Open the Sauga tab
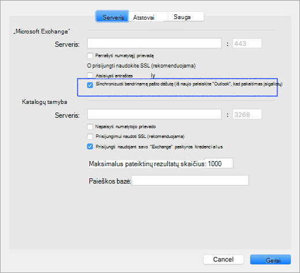The width and height of the screenshot is (300, 273). [x=186, y=17]
